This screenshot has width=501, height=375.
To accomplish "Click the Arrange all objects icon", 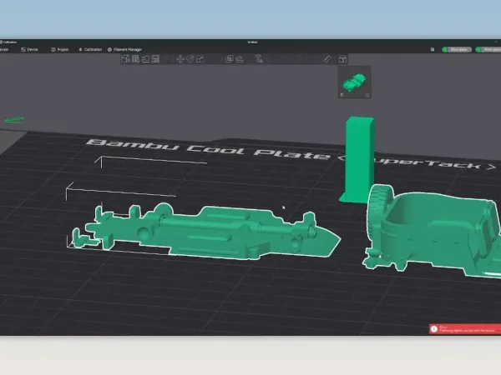I will (x=155, y=59).
